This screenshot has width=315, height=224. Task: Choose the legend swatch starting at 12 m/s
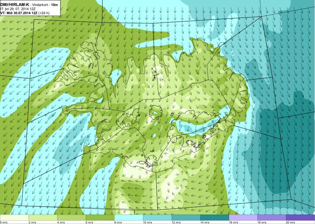[186, 218]
